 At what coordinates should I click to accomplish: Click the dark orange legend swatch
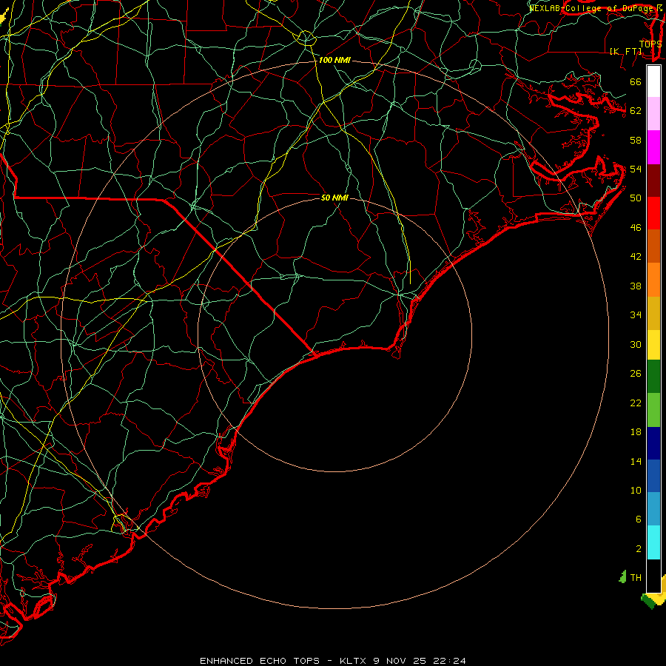point(653,246)
